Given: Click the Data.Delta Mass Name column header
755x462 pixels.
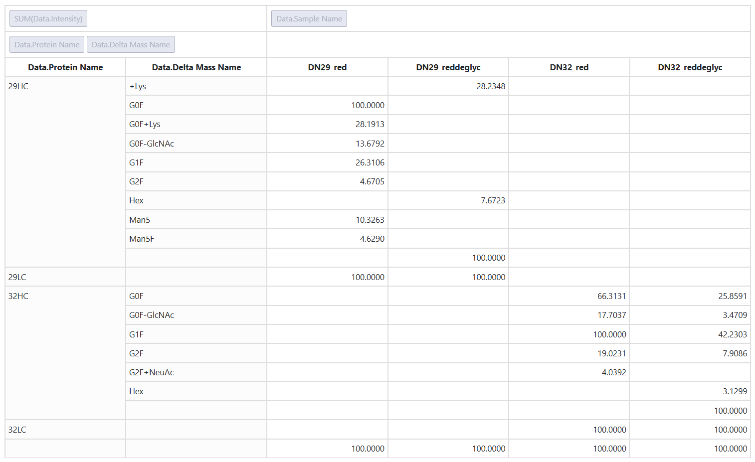Looking at the screenshot, I should pos(196,67).
